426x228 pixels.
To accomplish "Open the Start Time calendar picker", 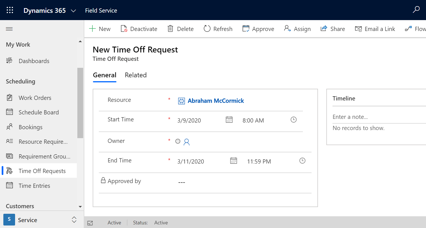I will point(229,120).
